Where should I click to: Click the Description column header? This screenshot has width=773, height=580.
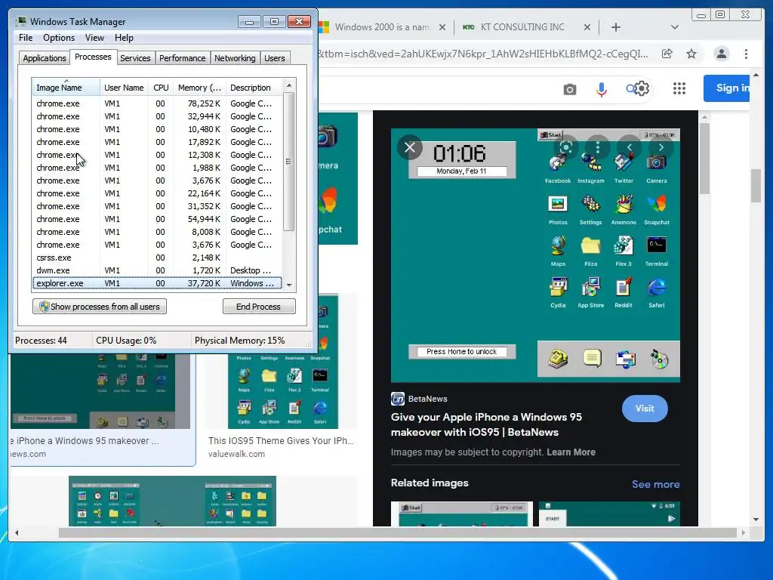[x=254, y=88]
